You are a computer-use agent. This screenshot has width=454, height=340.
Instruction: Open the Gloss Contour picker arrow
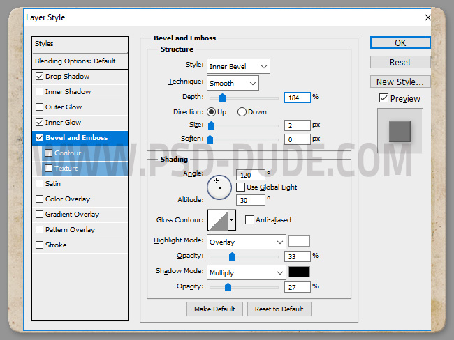232,221
